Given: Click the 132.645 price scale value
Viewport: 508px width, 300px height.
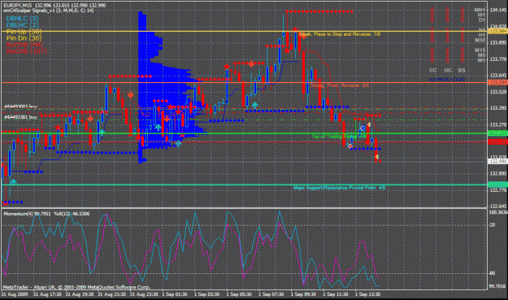Looking at the screenshot, I should pos(498,206).
